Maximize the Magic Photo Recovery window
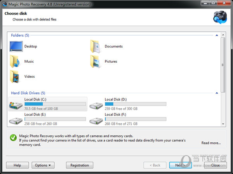This screenshot has width=233, height=174. click(x=213, y=3)
